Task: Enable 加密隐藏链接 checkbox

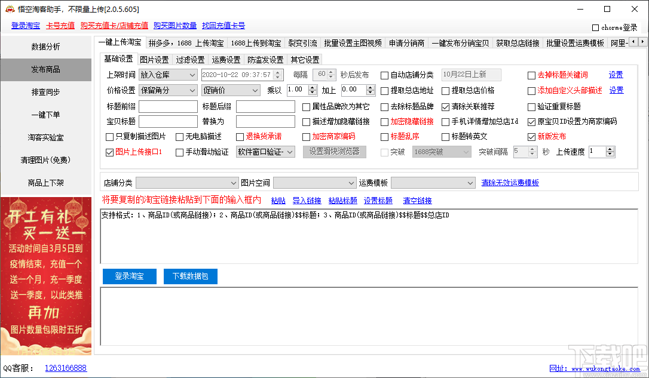Action: pos(384,122)
